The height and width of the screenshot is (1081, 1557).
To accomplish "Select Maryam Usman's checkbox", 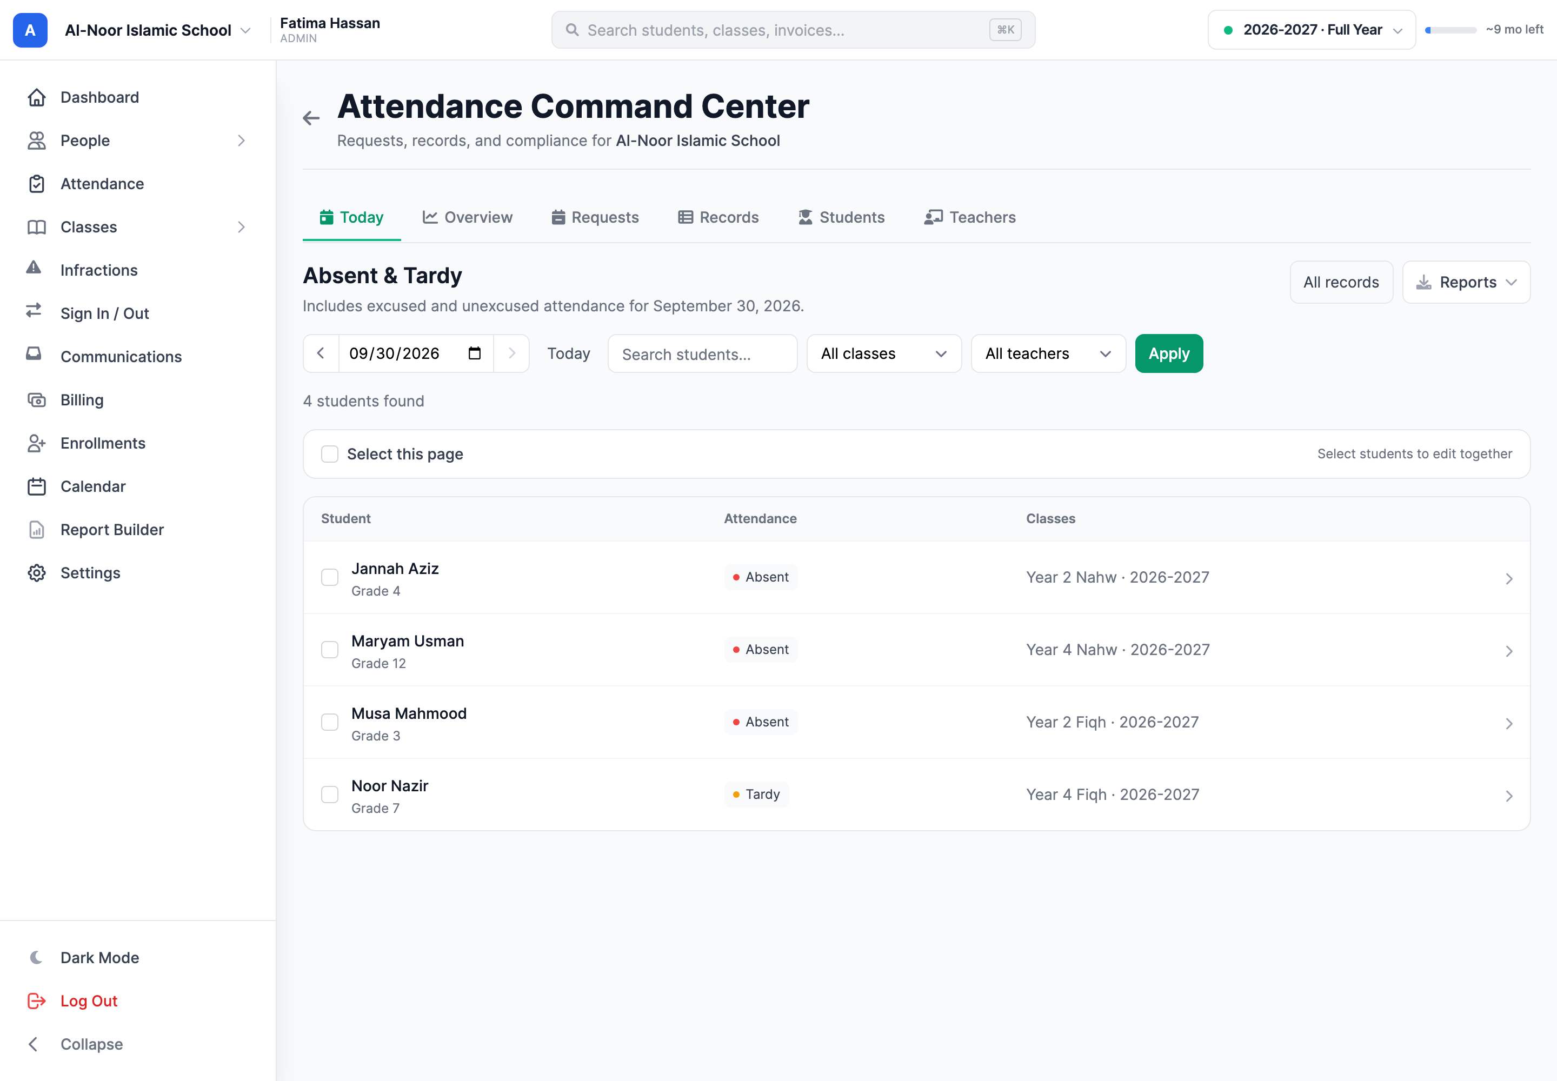I will (x=330, y=650).
